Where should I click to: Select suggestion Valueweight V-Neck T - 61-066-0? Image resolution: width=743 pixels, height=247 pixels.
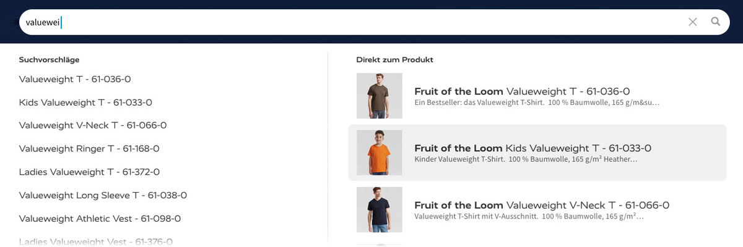tap(93, 125)
